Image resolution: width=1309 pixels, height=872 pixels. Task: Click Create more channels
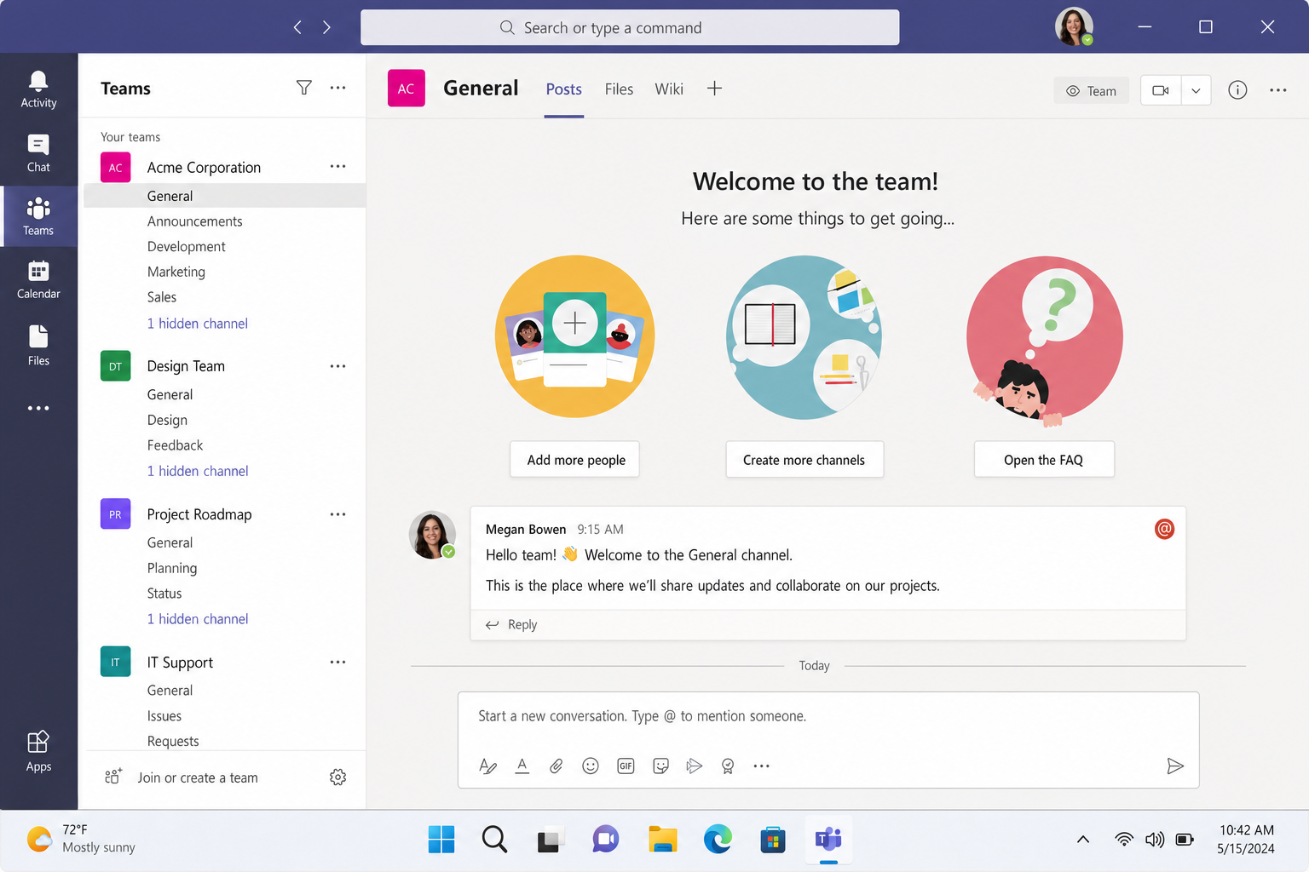point(804,460)
